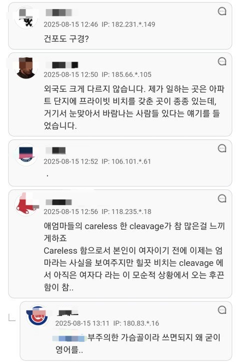Select blurred username above 12:46 timestamp

(58, 13)
